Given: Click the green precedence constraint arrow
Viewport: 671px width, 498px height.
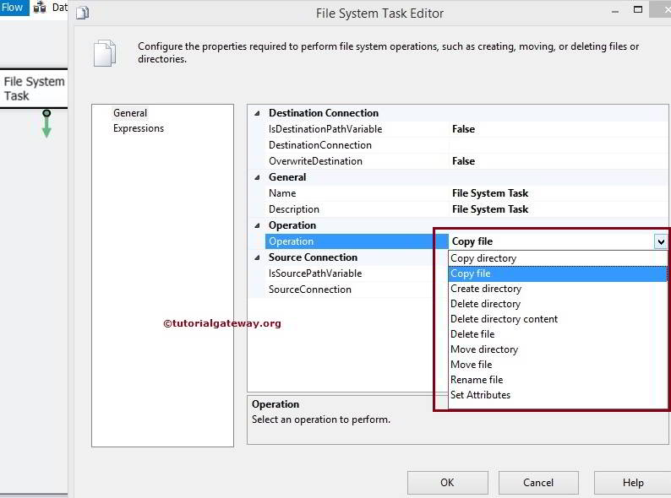Looking at the screenshot, I should click(x=46, y=124).
